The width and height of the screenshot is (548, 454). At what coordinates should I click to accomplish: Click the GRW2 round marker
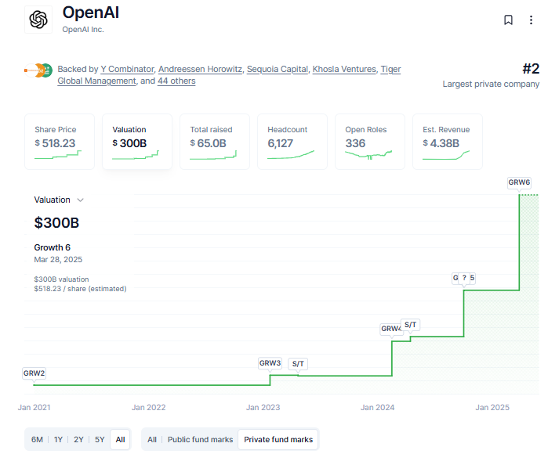(x=34, y=373)
